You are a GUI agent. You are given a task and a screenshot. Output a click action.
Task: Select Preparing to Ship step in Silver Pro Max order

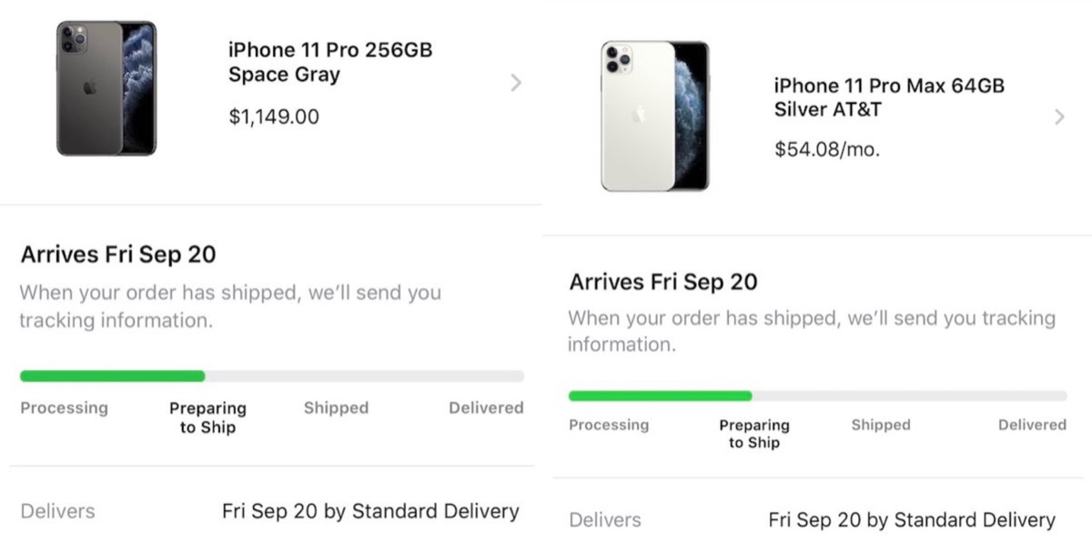point(753,434)
